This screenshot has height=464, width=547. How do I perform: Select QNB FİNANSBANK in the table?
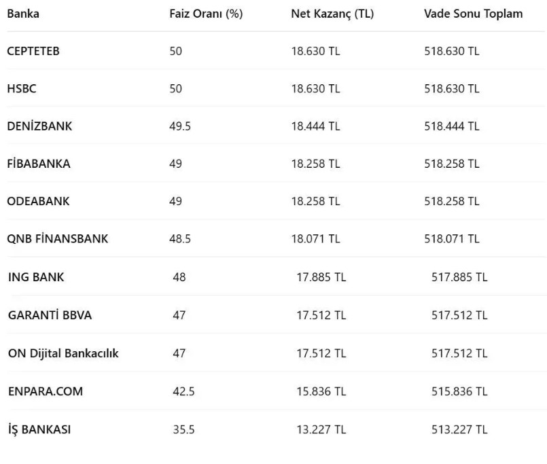point(58,238)
